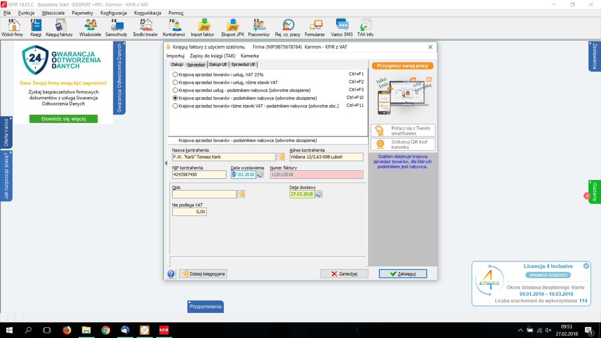Screen dimensions: 601x338
Task: Open the Formularze toolbar icon
Action: point(314,28)
